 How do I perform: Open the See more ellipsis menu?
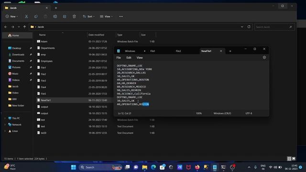tap(121, 17)
